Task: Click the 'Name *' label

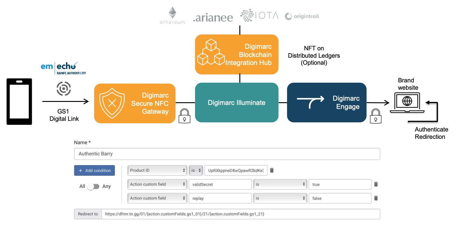Action: pos(83,142)
